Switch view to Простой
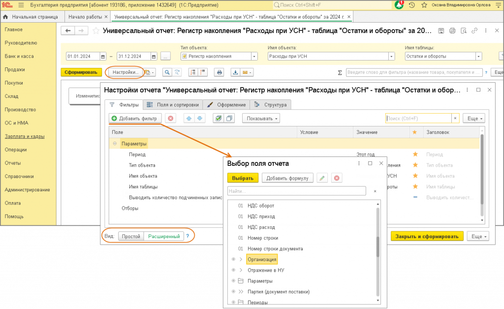This screenshot has height=309, width=504. coord(131,236)
